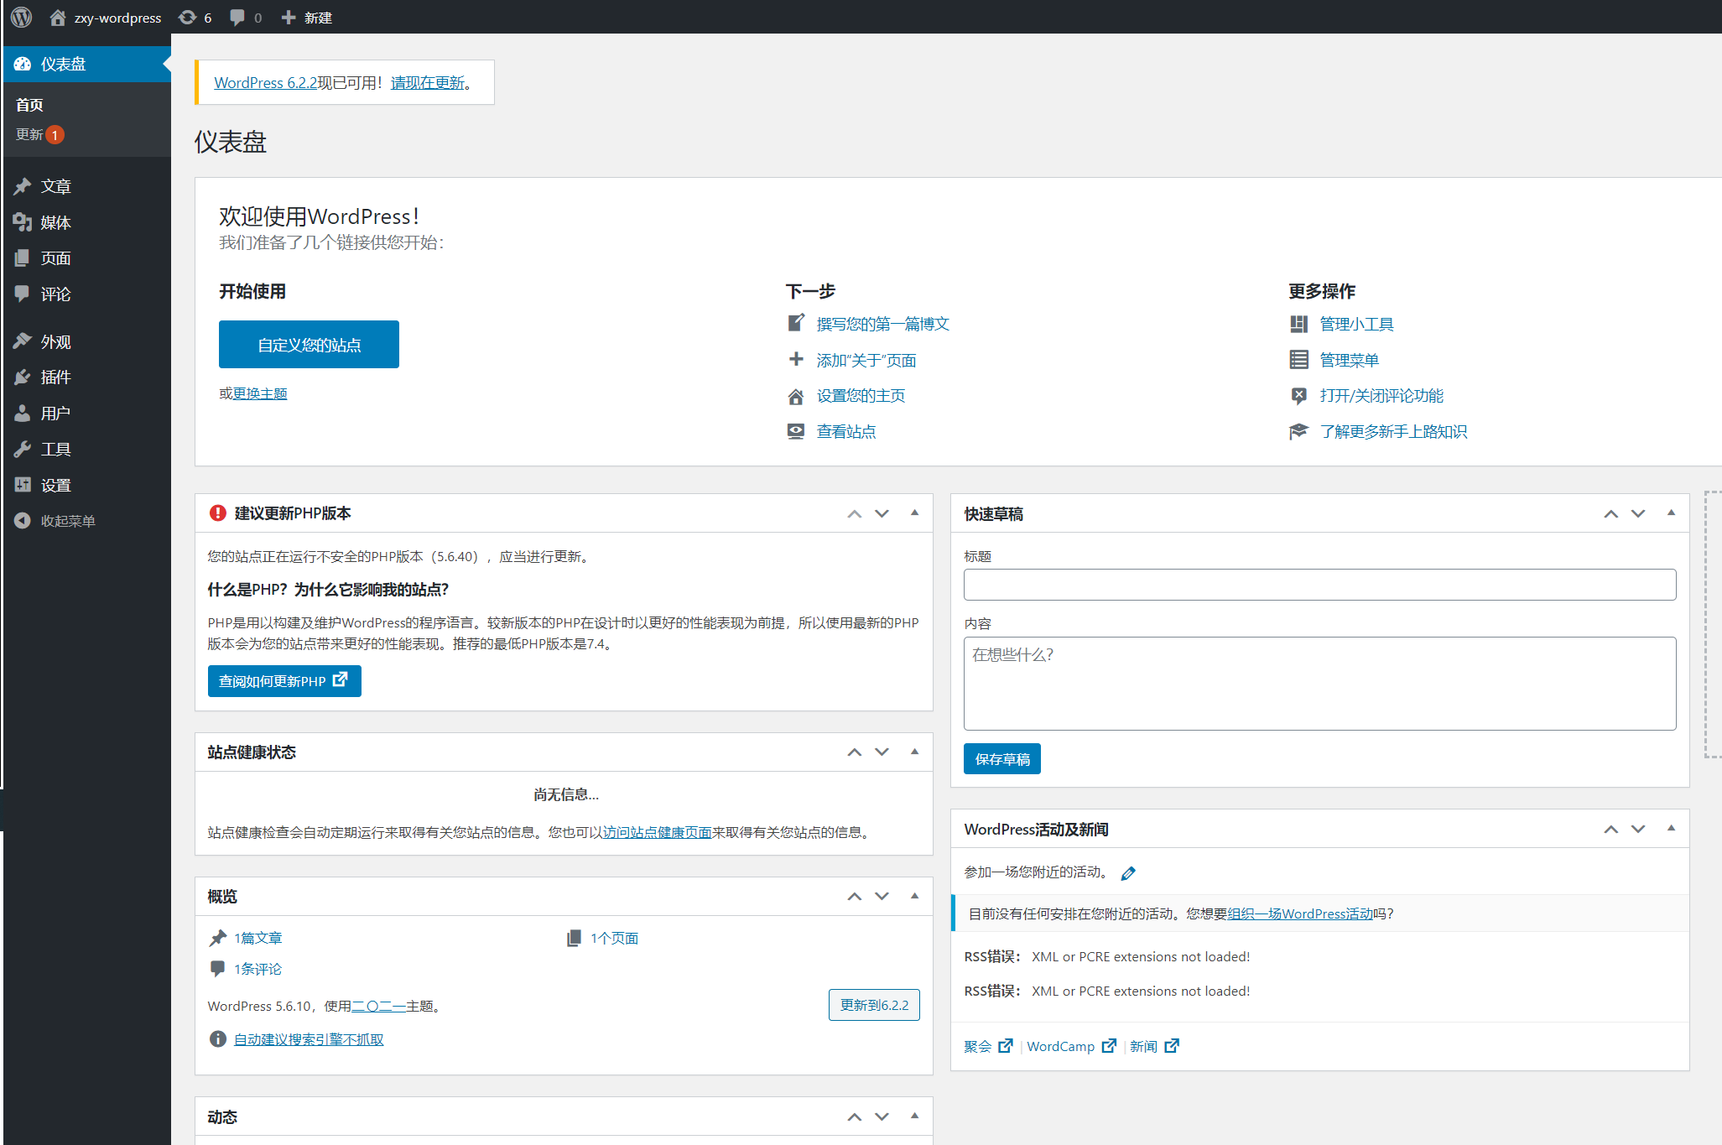1722x1145 pixels.
Task: Click the WordPress logo in admin bar
Action: pyautogui.click(x=22, y=17)
